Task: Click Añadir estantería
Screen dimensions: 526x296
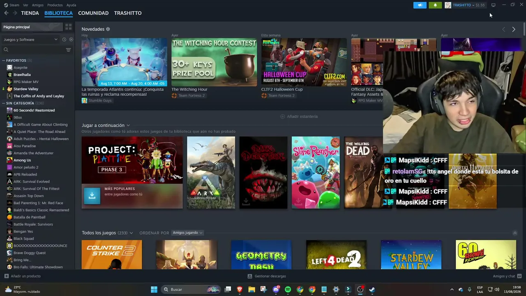Action: 299,116
